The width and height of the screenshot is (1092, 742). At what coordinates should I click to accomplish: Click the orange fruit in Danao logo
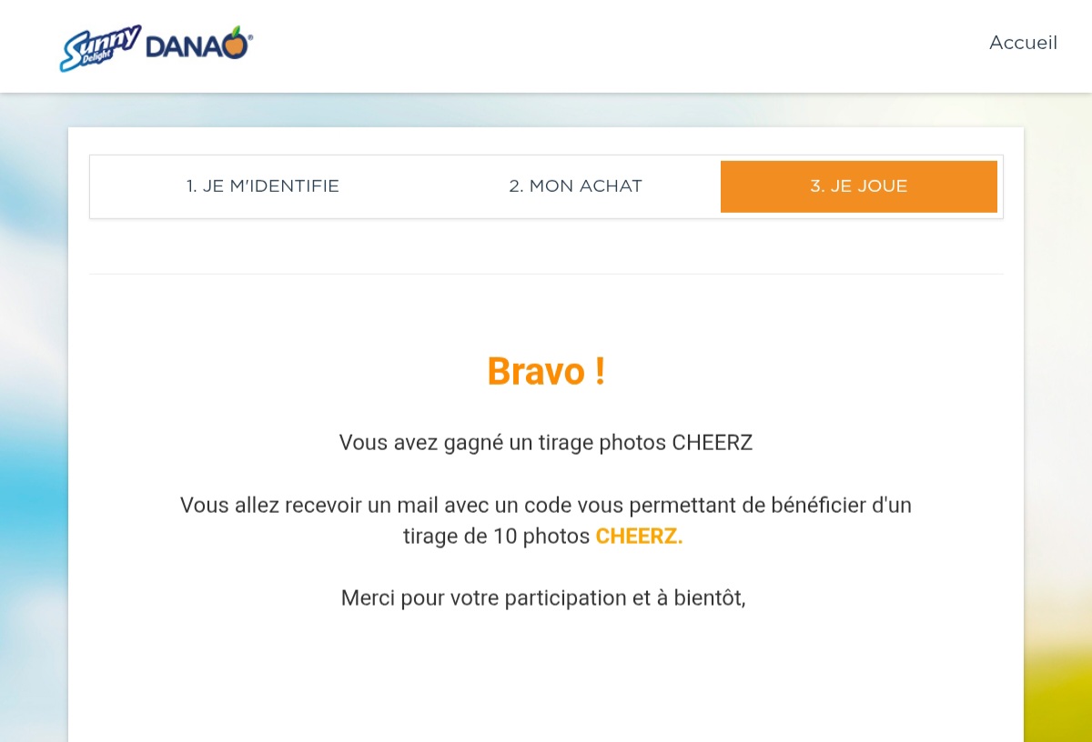point(236,44)
